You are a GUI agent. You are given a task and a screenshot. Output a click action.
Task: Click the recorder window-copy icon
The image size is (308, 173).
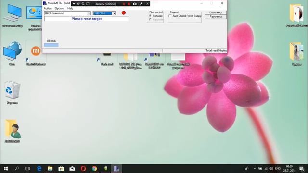tap(78, 4)
